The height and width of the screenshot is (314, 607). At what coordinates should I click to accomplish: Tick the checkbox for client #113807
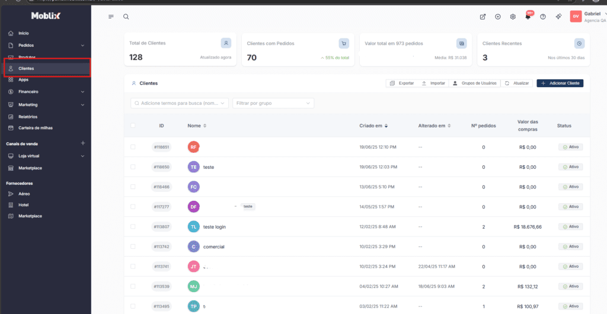coord(133,227)
